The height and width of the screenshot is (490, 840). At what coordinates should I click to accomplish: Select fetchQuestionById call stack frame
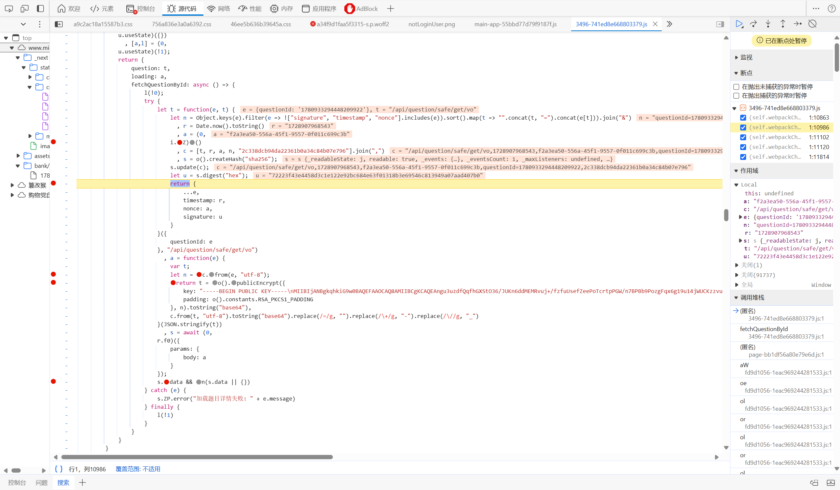[764, 329]
